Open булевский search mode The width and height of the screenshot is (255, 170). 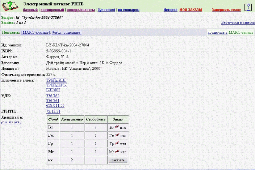click(x=106, y=10)
